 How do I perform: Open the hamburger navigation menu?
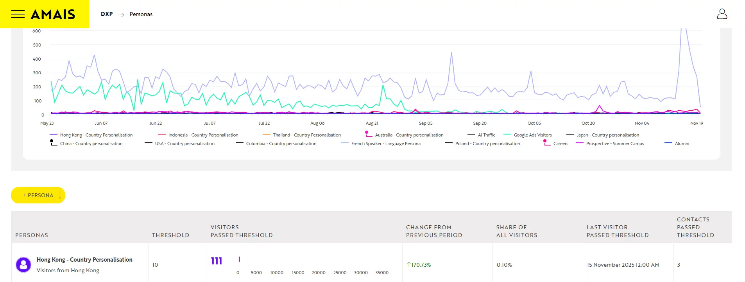(18, 14)
